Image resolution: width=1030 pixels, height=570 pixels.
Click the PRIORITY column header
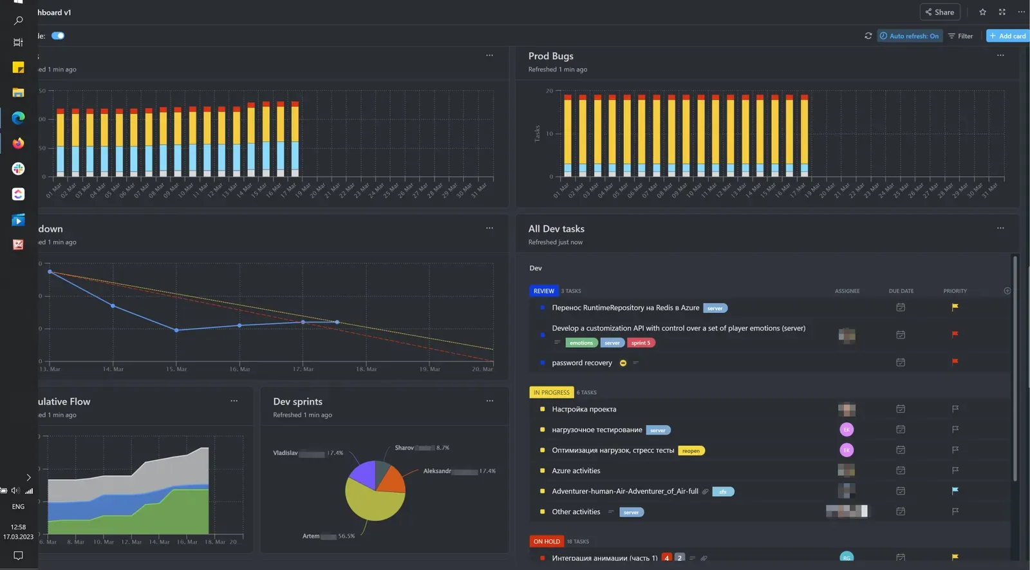pos(955,291)
